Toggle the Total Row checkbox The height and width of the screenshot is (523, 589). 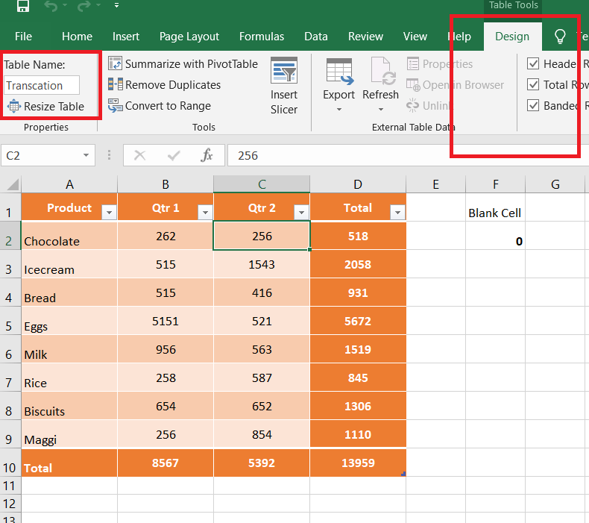(533, 84)
